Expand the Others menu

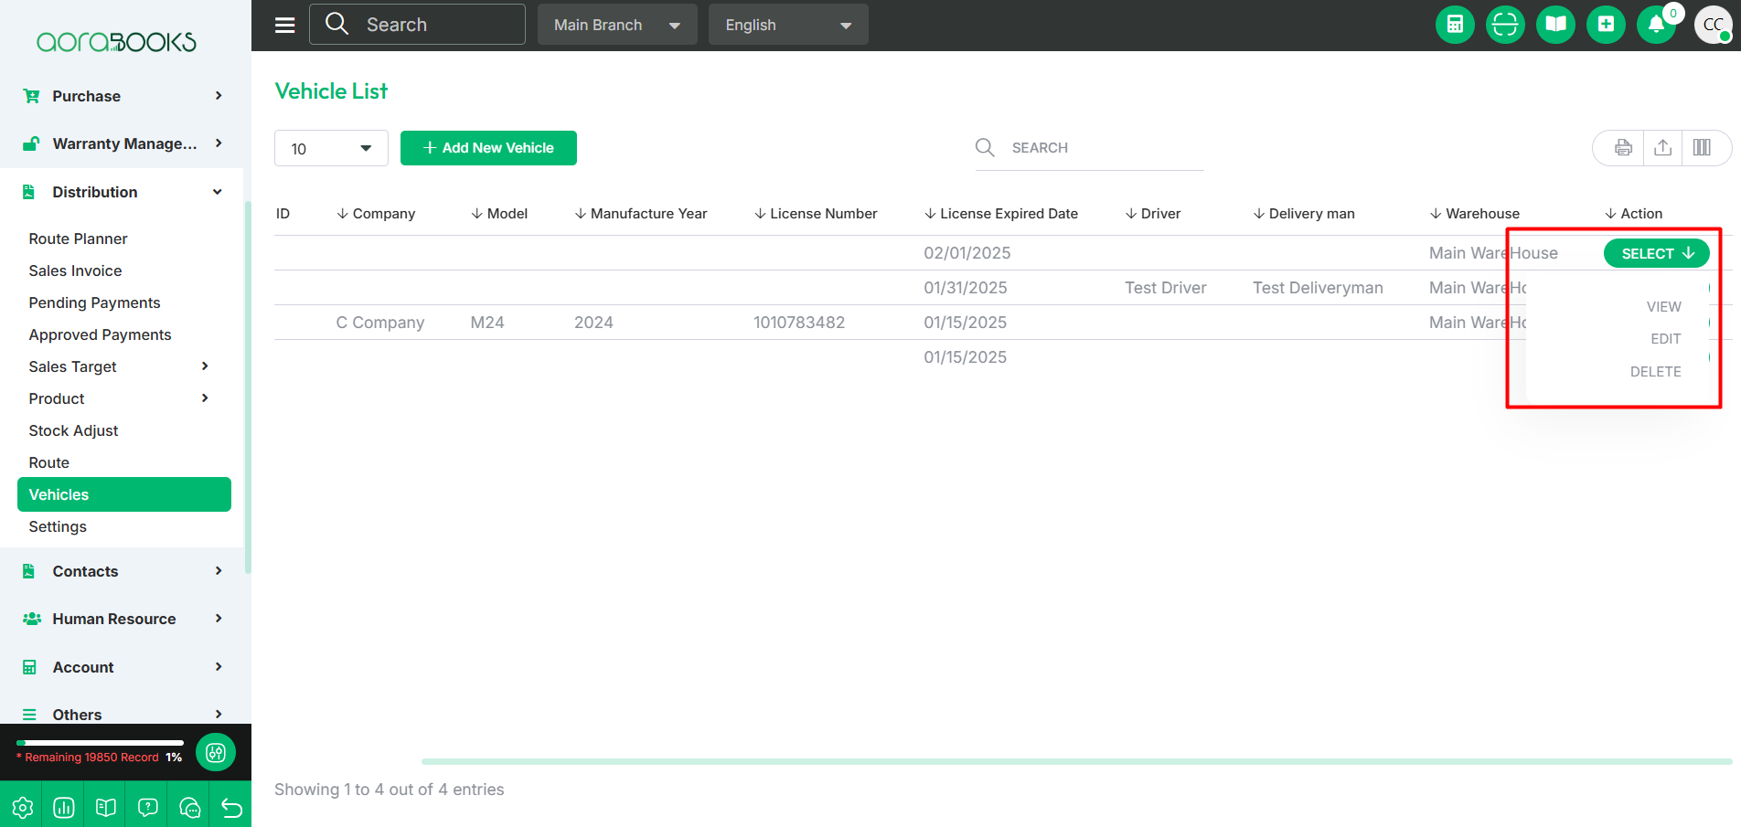123,715
